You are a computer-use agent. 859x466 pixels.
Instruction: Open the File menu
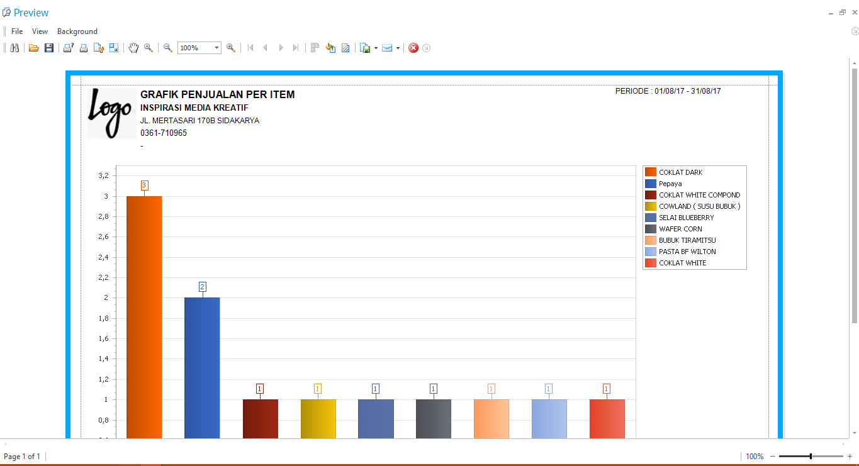tap(17, 31)
